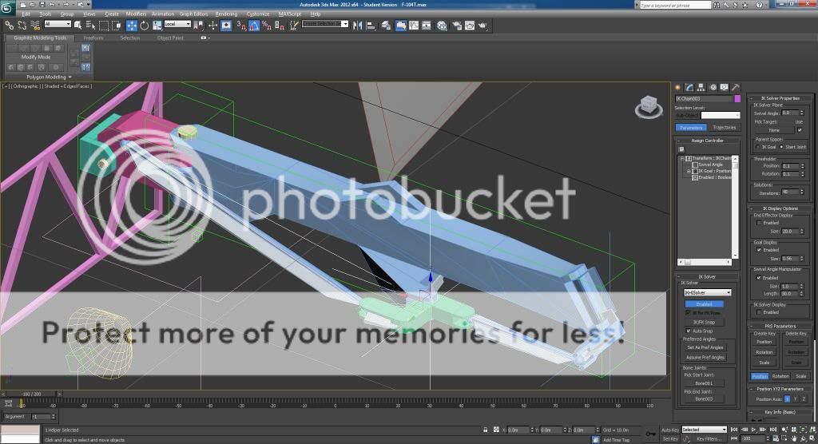Click the ViewCube in the viewport
Viewport: 818px width, 444px height.
point(649,106)
